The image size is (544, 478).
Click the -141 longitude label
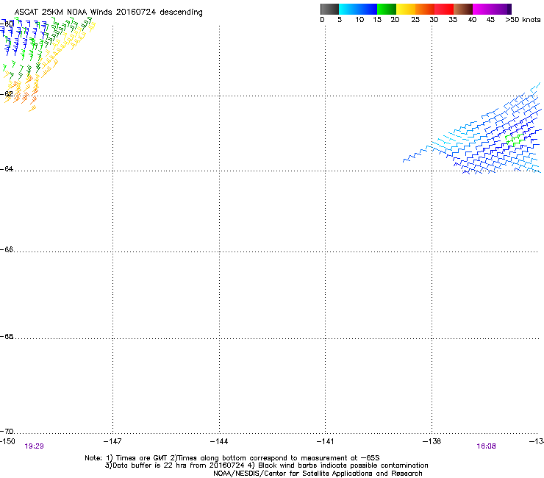click(326, 441)
